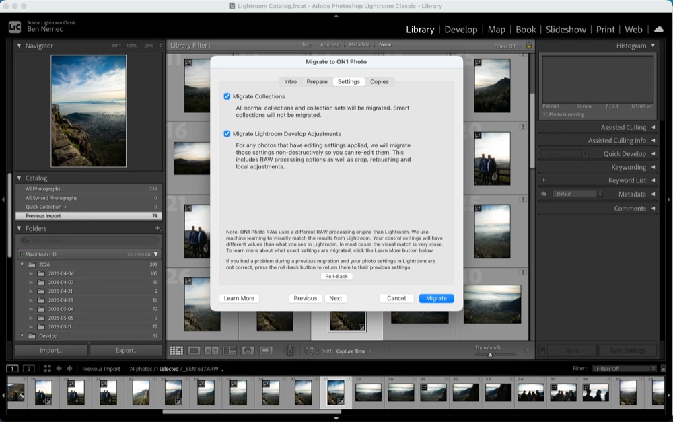The width and height of the screenshot is (673, 422).
Task: Click folder search magnifier icon
Action: click(26, 240)
